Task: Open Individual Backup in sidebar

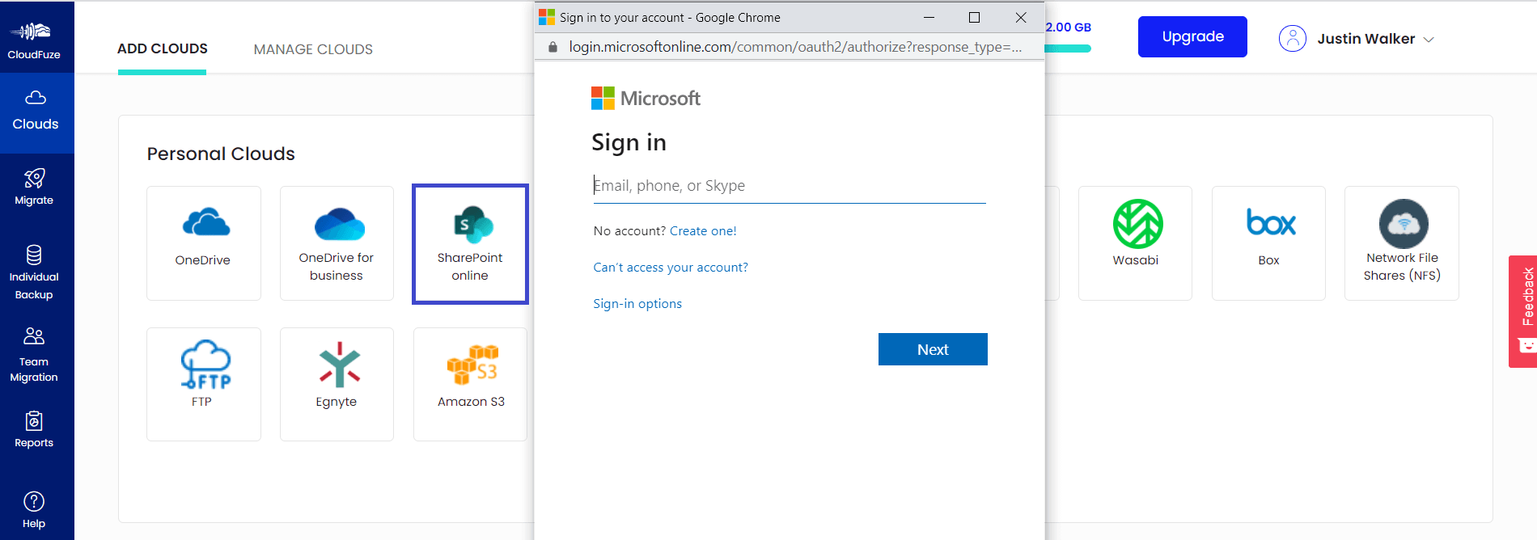Action: pos(34,272)
